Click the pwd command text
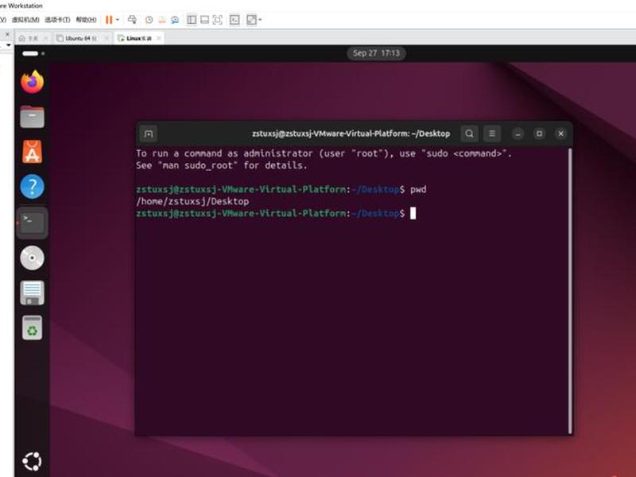Image resolution: width=636 pixels, height=477 pixels. 418,189
